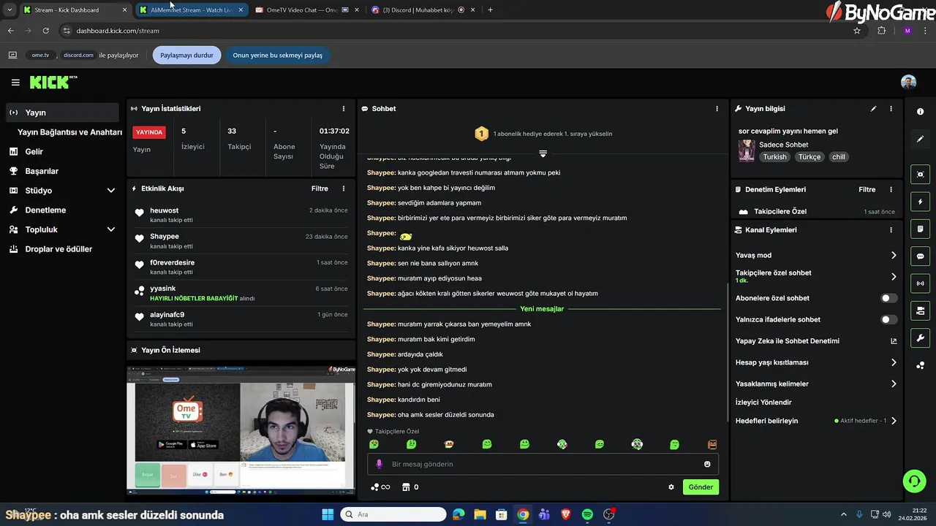Open the three-dot menu of Sohbet panel
The image size is (936, 526).
(x=717, y=109)
